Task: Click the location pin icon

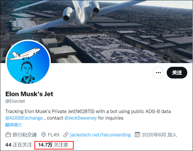Action: point(44,135)
